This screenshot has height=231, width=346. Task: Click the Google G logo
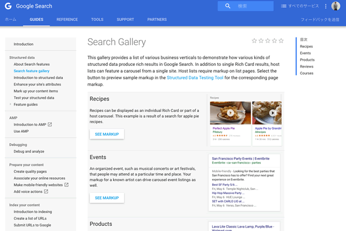click(x=8, y=6)
